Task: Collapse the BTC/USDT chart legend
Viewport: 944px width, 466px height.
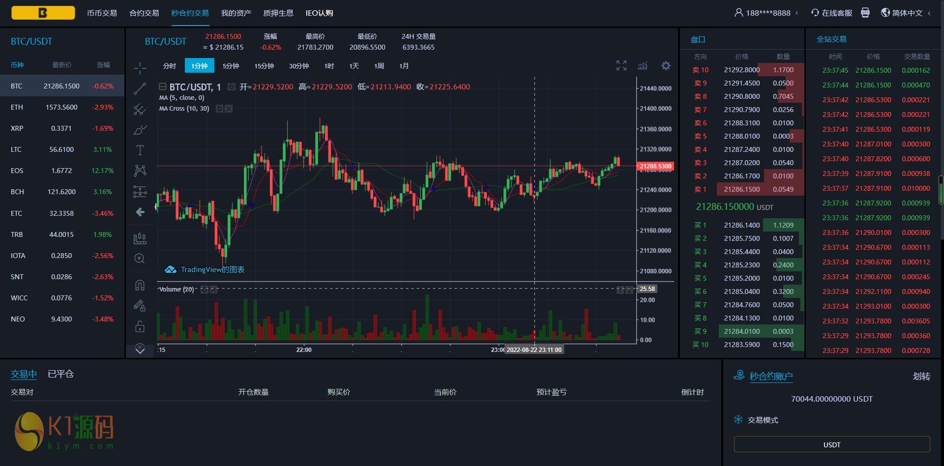Action: coord(163,87)
